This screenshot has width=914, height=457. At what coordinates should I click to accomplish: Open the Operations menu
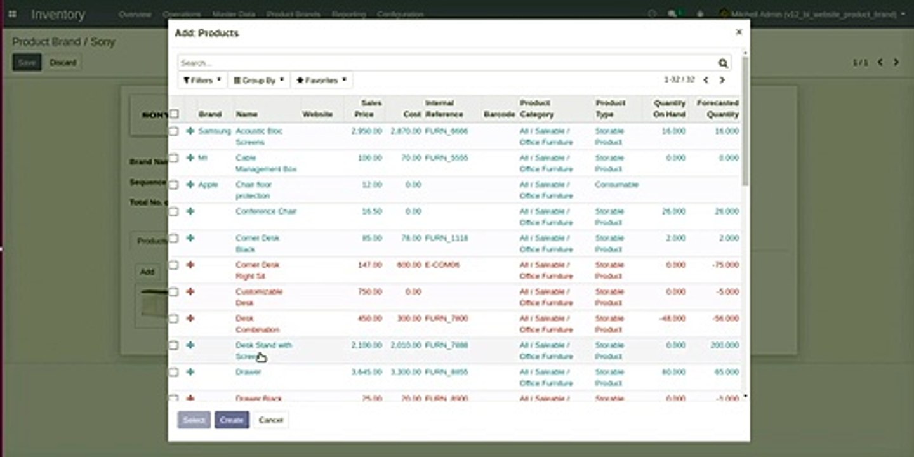point(182,14)
